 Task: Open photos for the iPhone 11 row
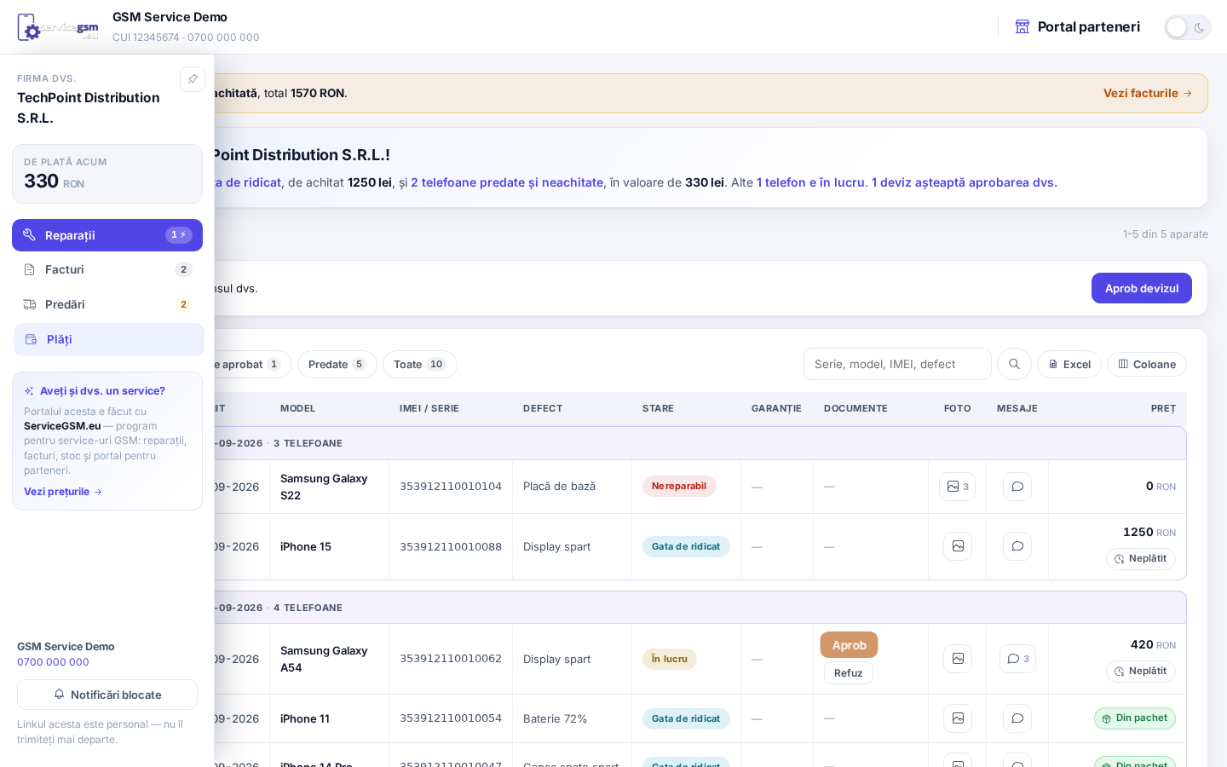[958, 718]
